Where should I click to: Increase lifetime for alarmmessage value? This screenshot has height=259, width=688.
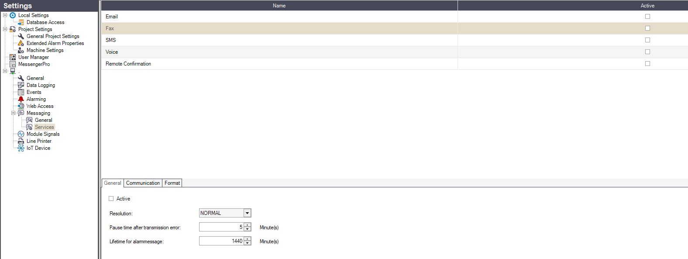coord(248,239)
